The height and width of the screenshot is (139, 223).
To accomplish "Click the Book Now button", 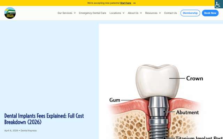I will point(210,13).
